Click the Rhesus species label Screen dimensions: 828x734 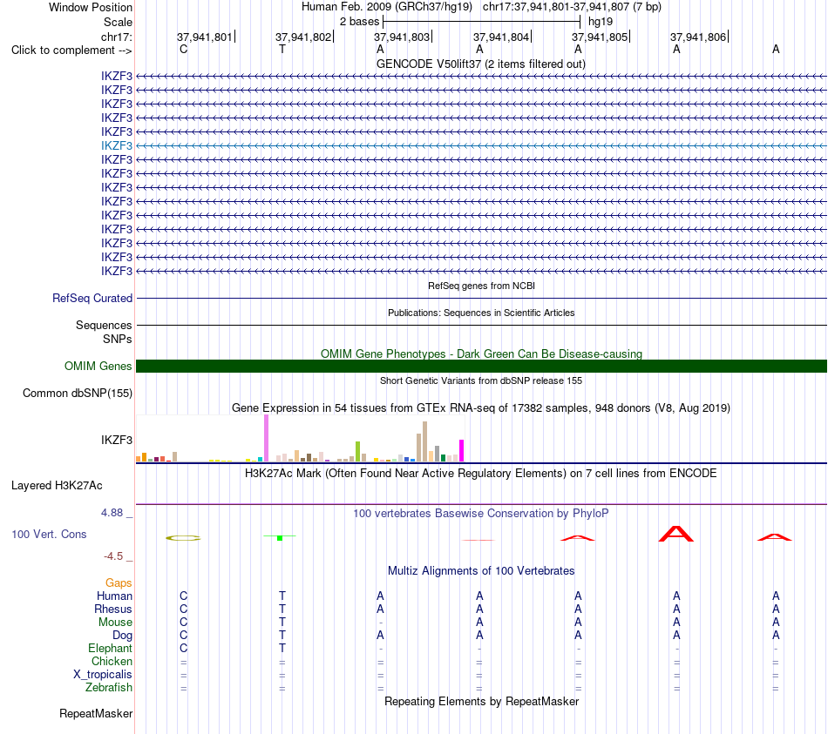pyautogui.click(x=113, y=609)
